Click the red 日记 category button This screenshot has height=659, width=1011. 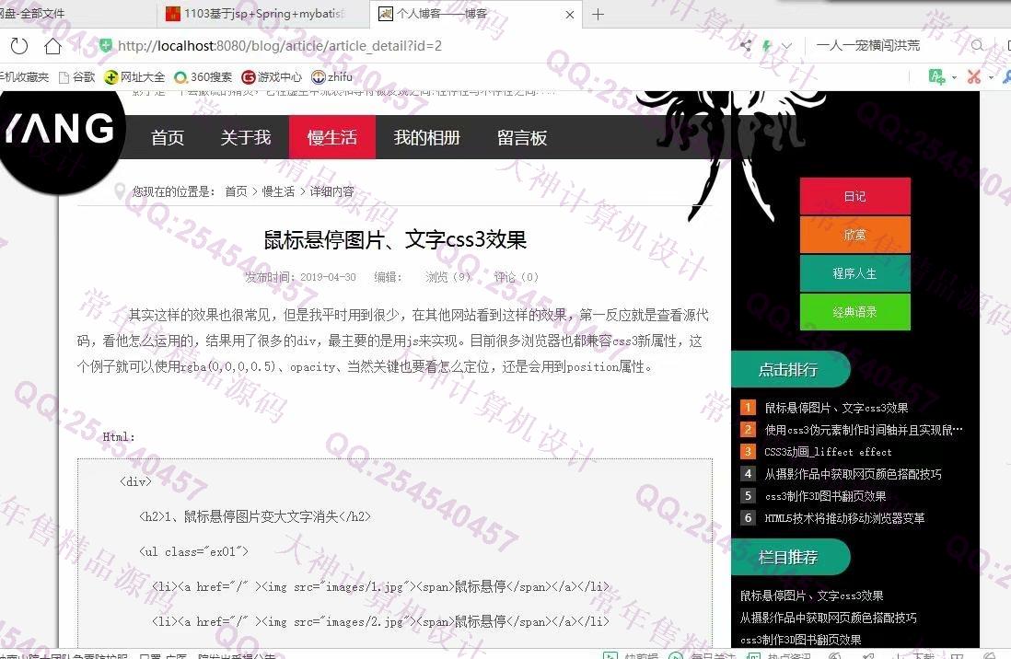click(854, 196)
